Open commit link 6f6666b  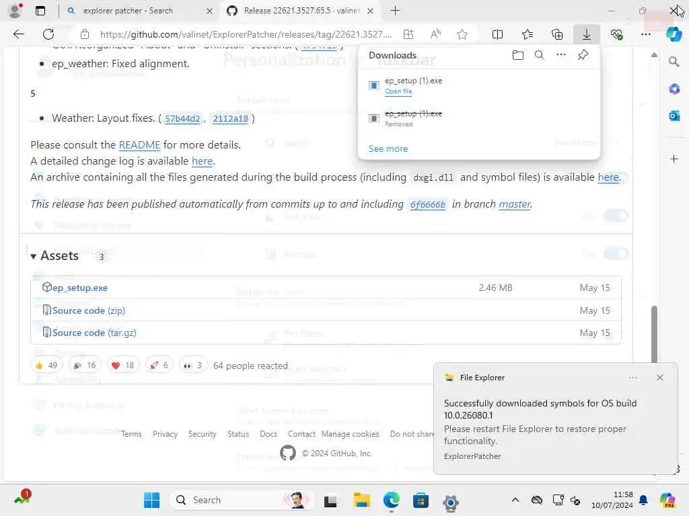pos(427,204)
